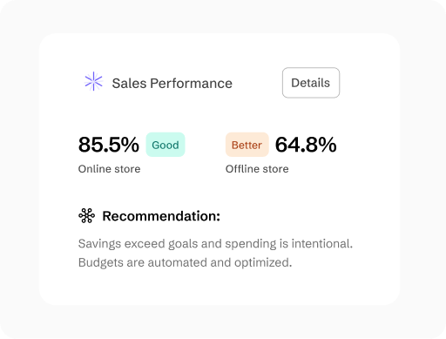
Task: Click the word Performance in the title
Action: pos(191,84)
